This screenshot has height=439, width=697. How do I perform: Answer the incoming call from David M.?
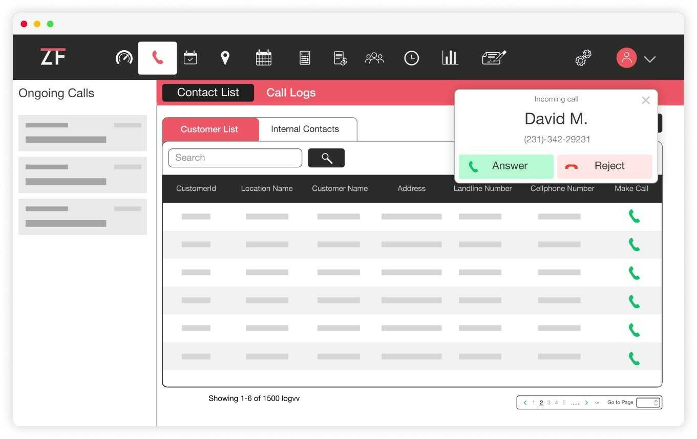pyautogui.click(x=505, y=166)
